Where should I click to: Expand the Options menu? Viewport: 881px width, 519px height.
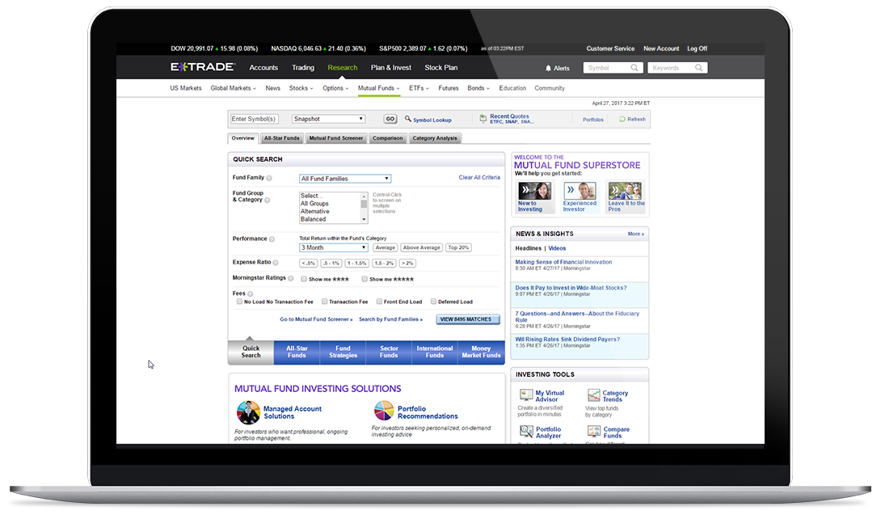point(335,88)
